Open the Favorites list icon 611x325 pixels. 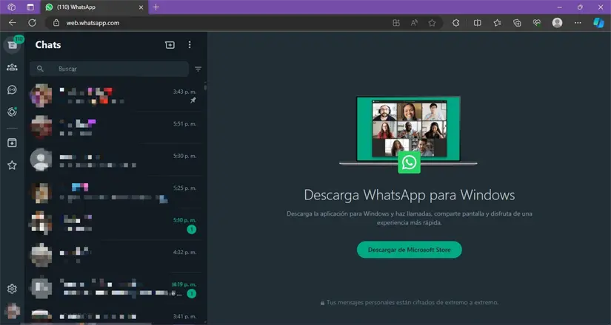point(497,23)
